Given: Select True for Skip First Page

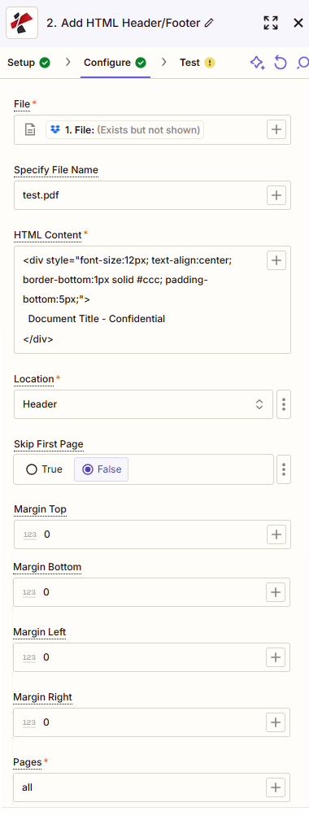Looking at the screenshot, I should point(45,469).
